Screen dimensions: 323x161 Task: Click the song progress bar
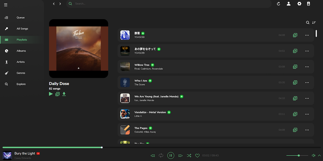pos(161,147)
